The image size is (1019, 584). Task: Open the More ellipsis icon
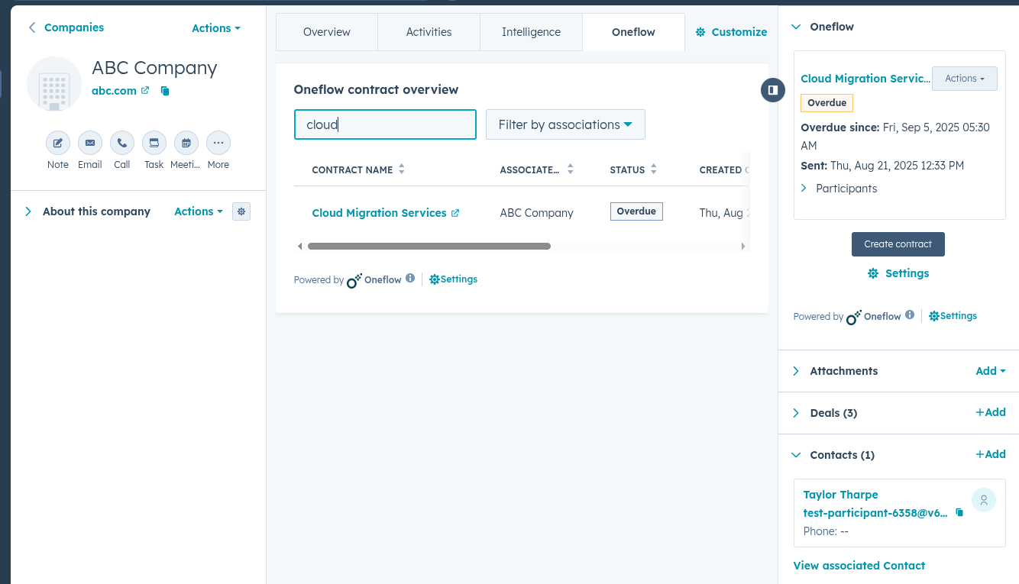click(x=218, y=143)
